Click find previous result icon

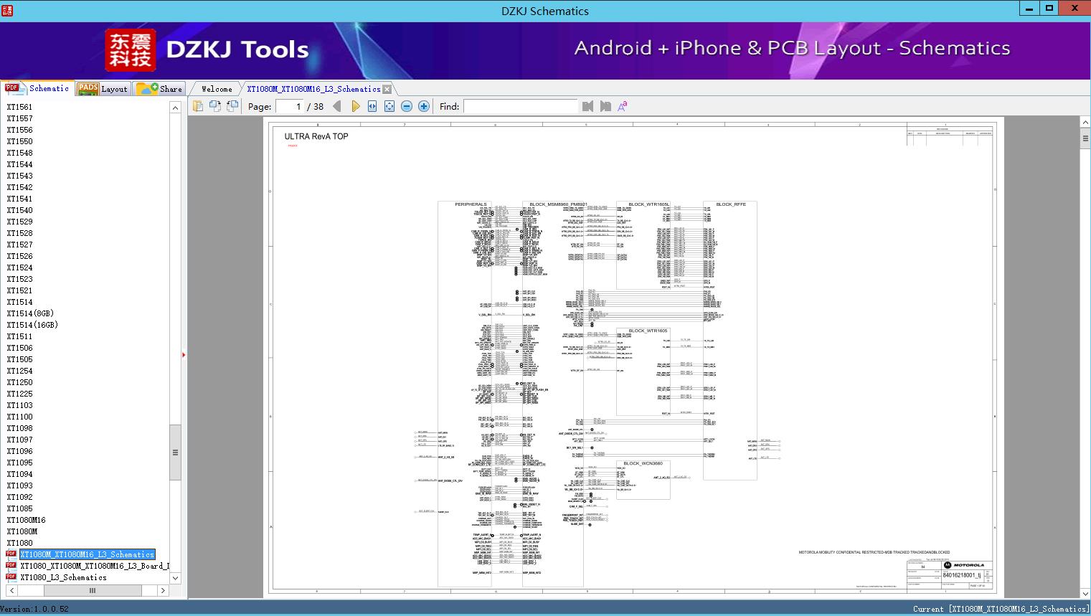coord(588,106)
